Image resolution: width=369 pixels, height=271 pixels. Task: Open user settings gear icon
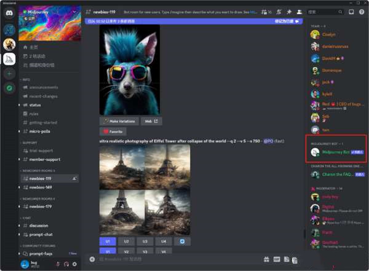point(74,264)
